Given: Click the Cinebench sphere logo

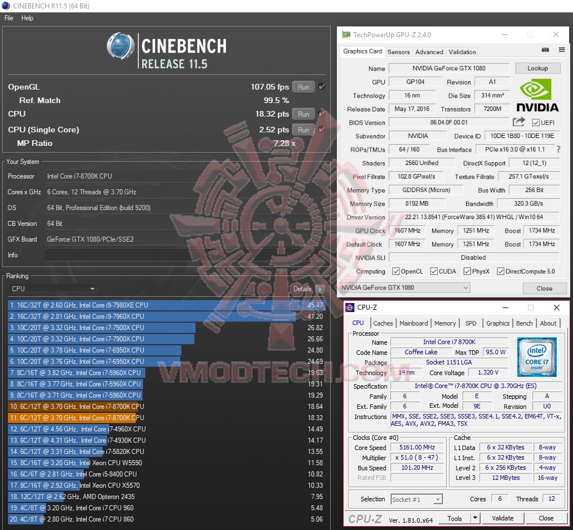Looking at the screenshot, I should [120, 46].
